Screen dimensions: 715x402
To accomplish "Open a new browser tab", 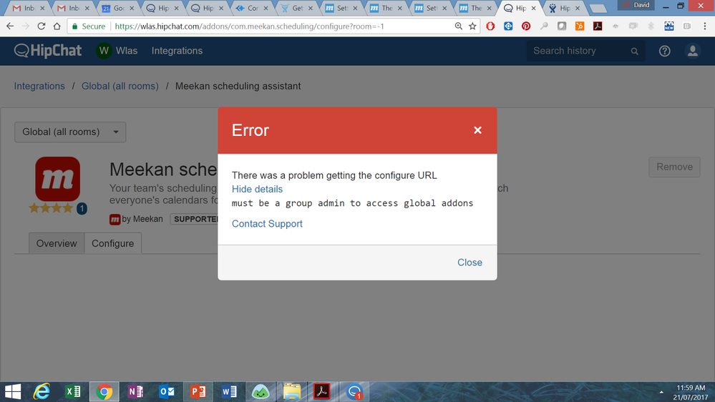I will 598,8.
